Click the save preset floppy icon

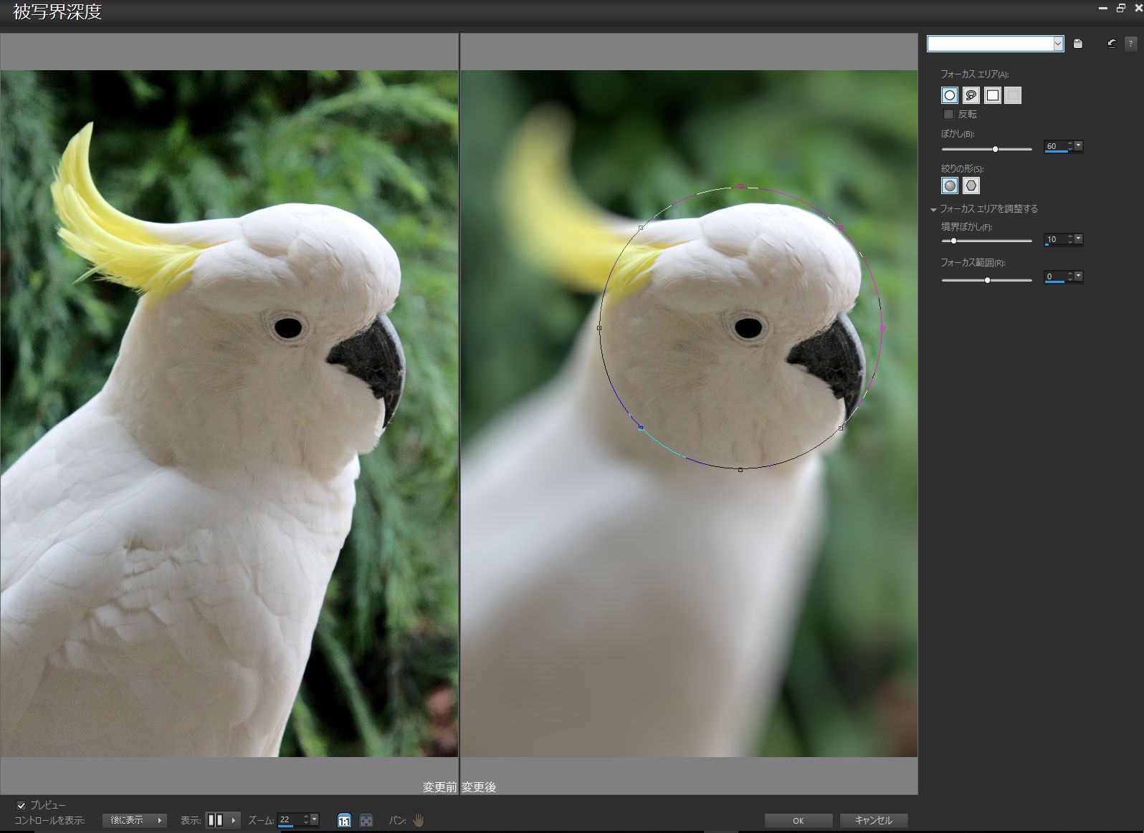(x=1078, y=44)
